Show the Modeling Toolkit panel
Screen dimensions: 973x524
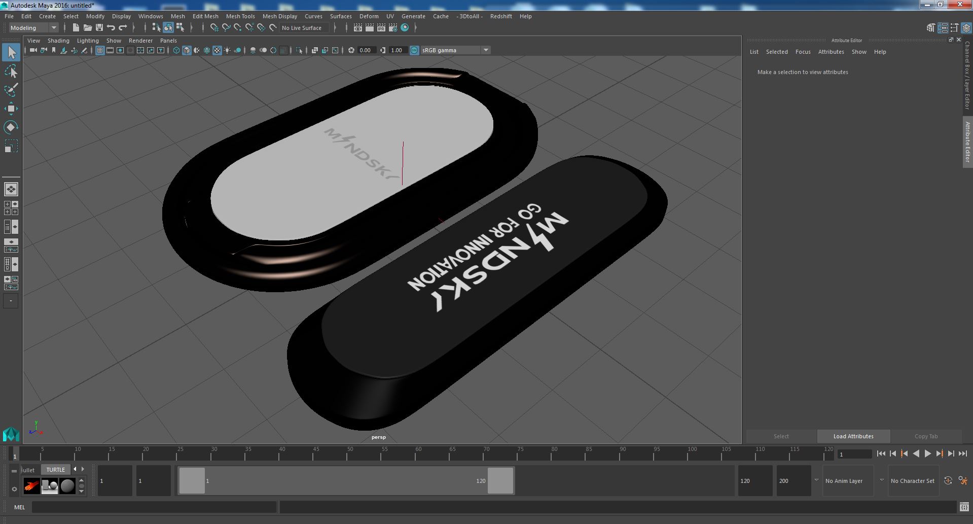pos(931,28)
